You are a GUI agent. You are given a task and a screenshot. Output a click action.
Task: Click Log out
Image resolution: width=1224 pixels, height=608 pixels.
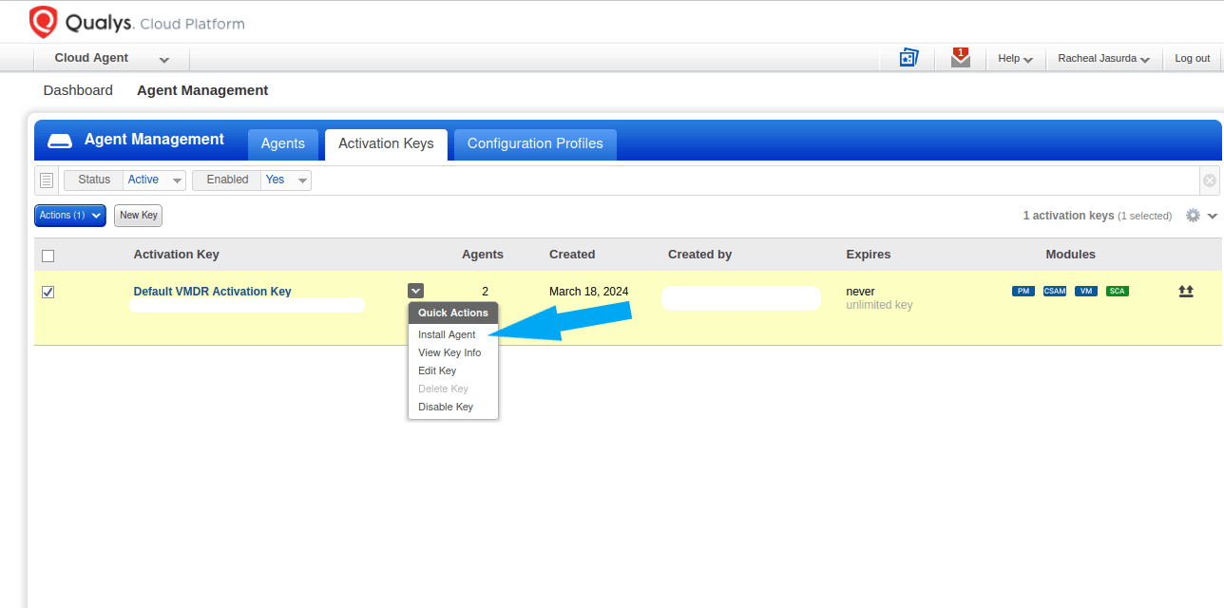[x=1193, y=59]
